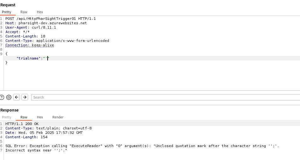Select the Response Raw tab

pos(24,117)
